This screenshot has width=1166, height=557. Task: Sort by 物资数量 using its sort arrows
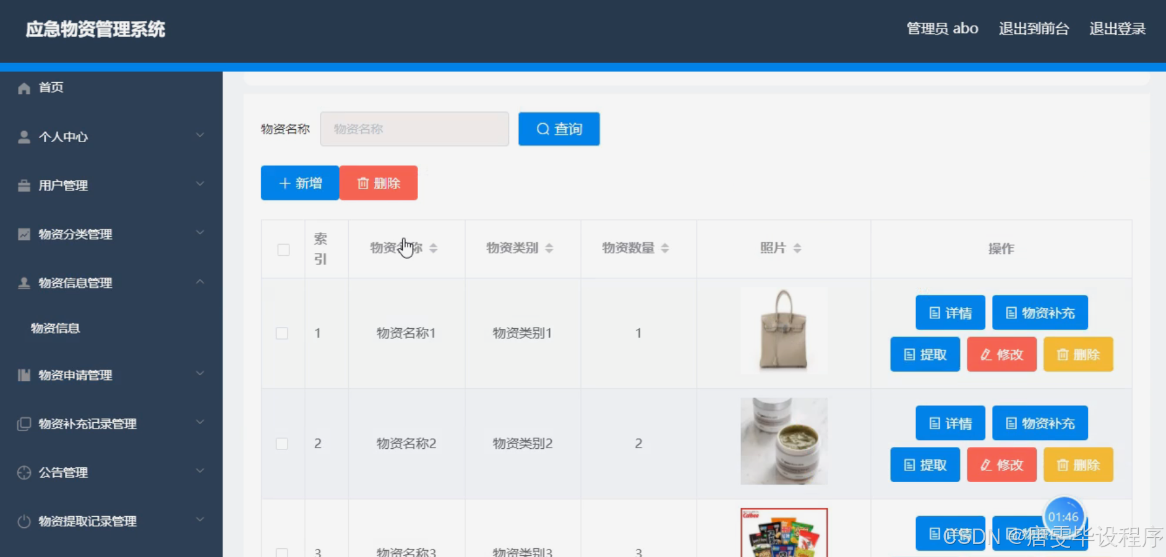pos(665,249)
